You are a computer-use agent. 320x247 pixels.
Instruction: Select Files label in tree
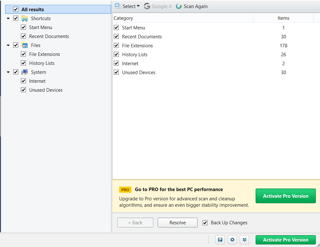(36, 45)
